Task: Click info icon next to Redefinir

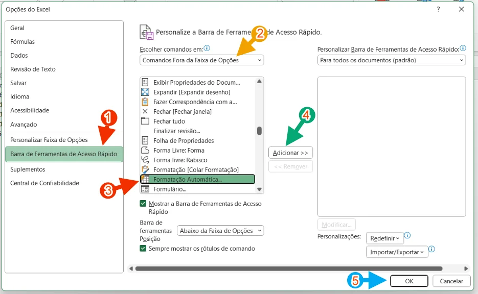Action: pos(407,235)
